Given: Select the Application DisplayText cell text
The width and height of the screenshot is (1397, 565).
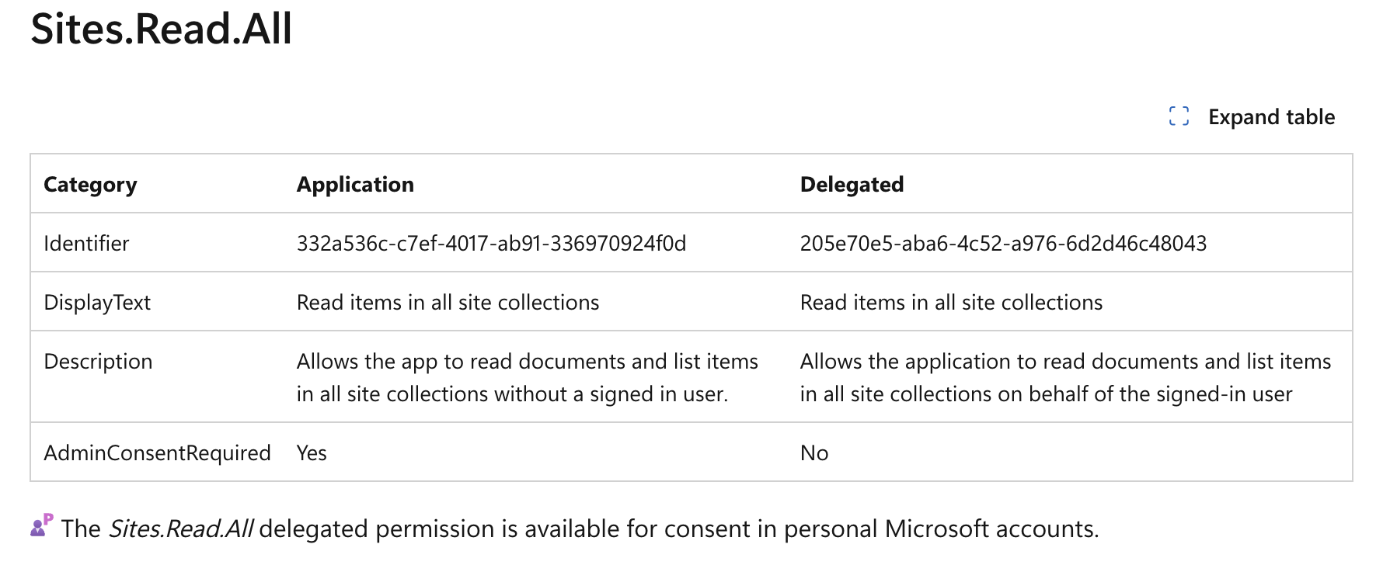Looking at the screenshot, I should pos(447,302).
